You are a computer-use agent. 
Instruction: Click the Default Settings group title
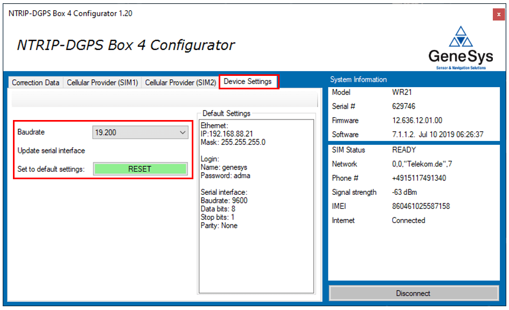(226, 113)
